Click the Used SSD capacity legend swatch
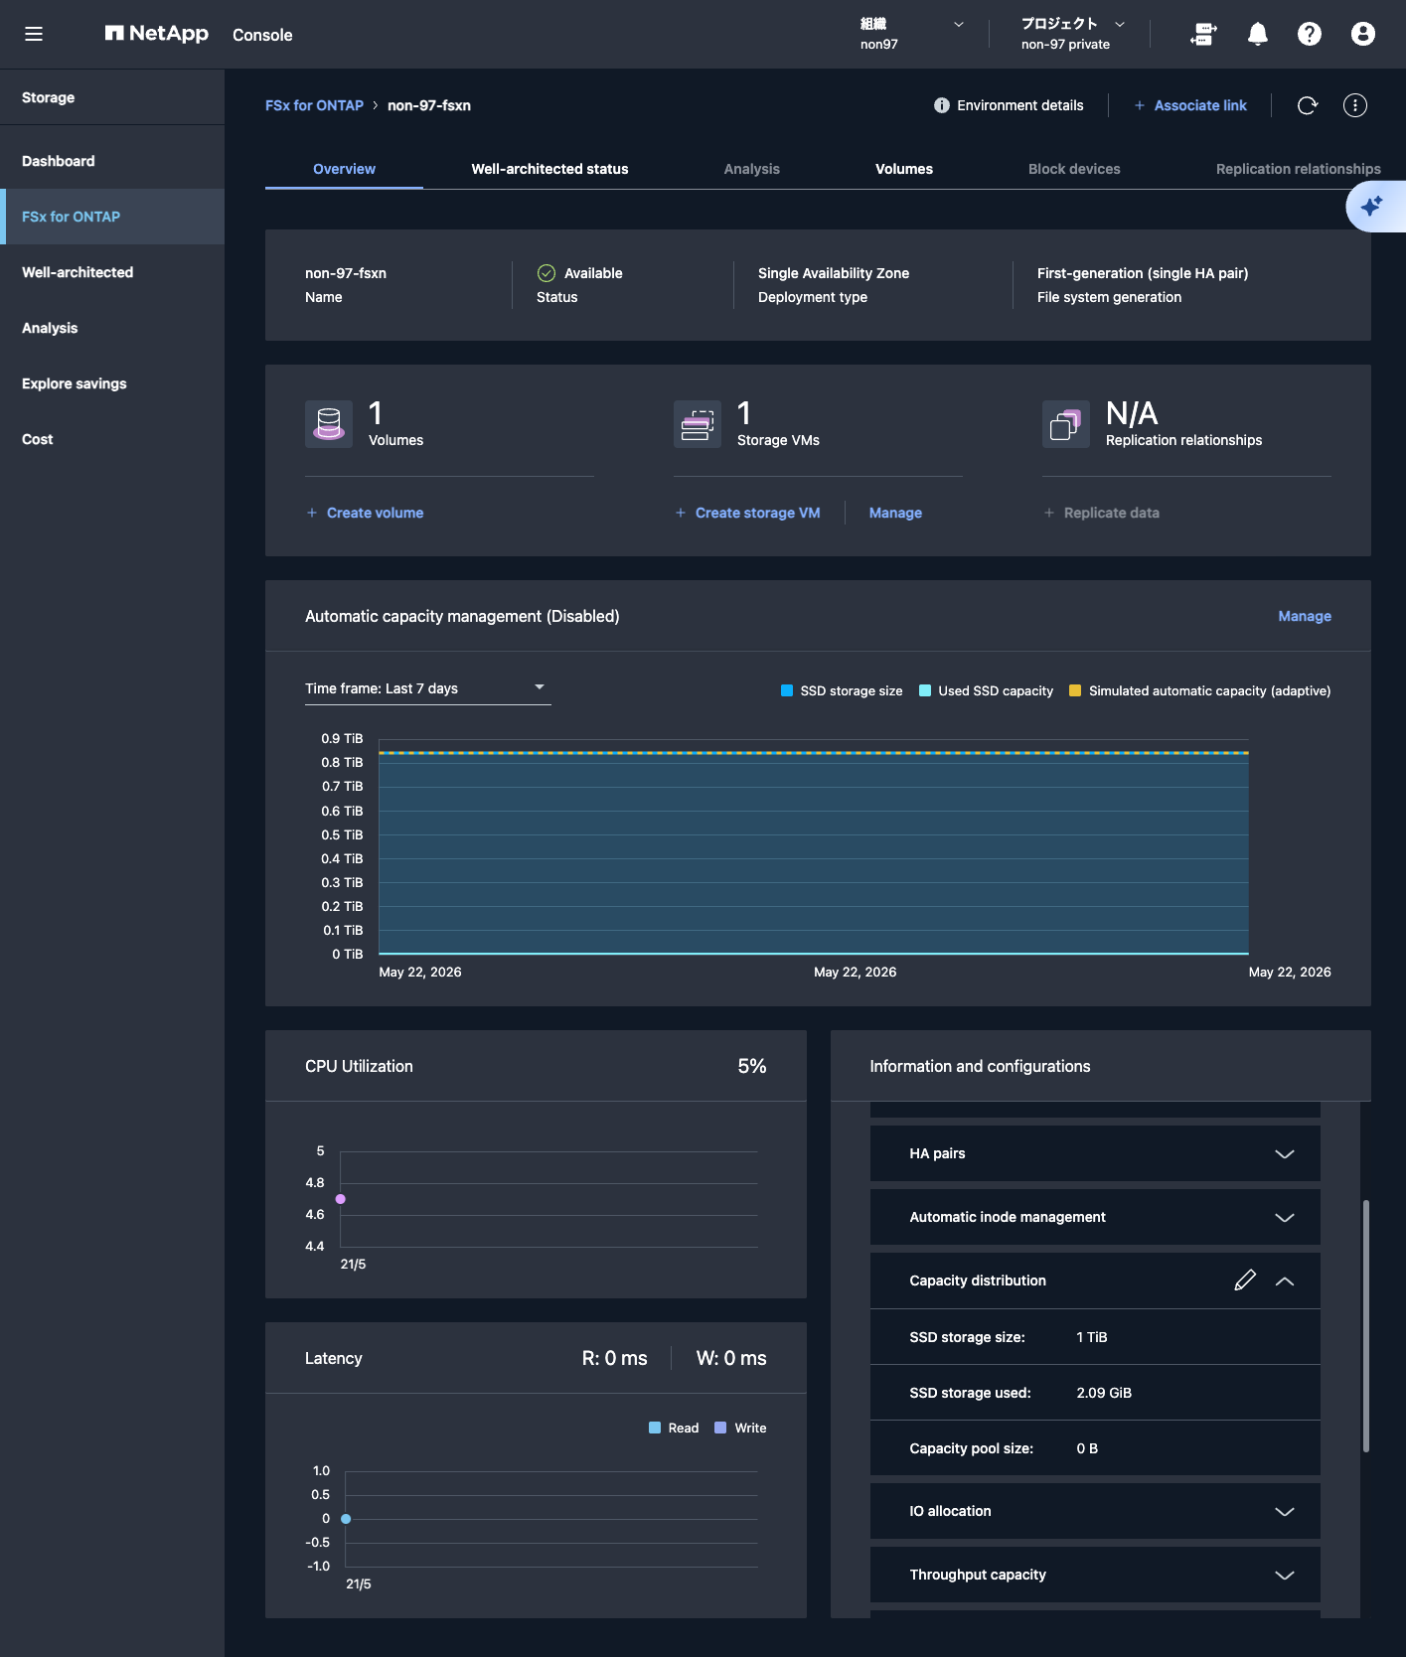 tap(925, 690)
